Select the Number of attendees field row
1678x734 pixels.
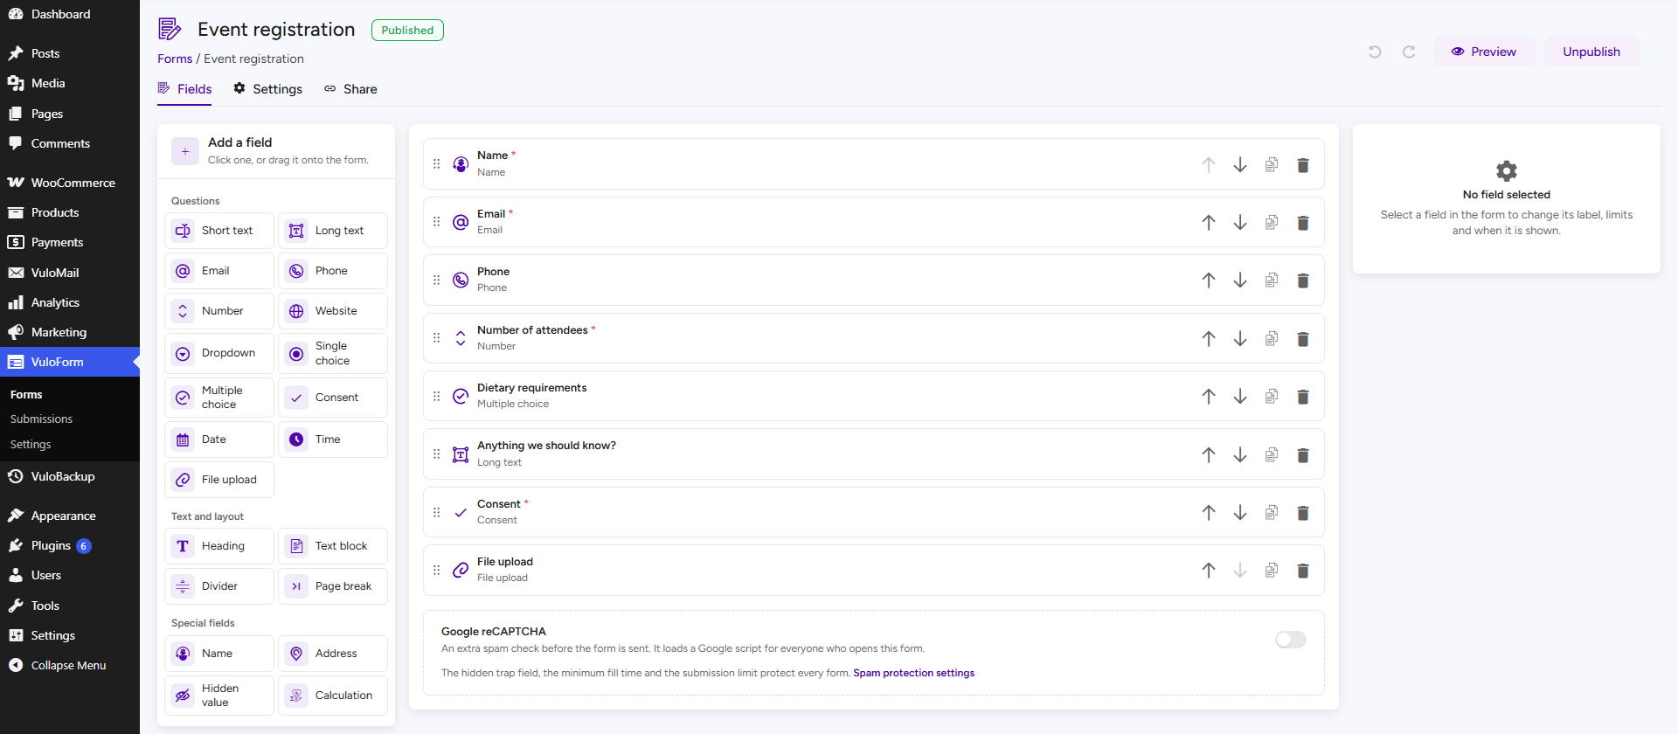pos(874,338)
